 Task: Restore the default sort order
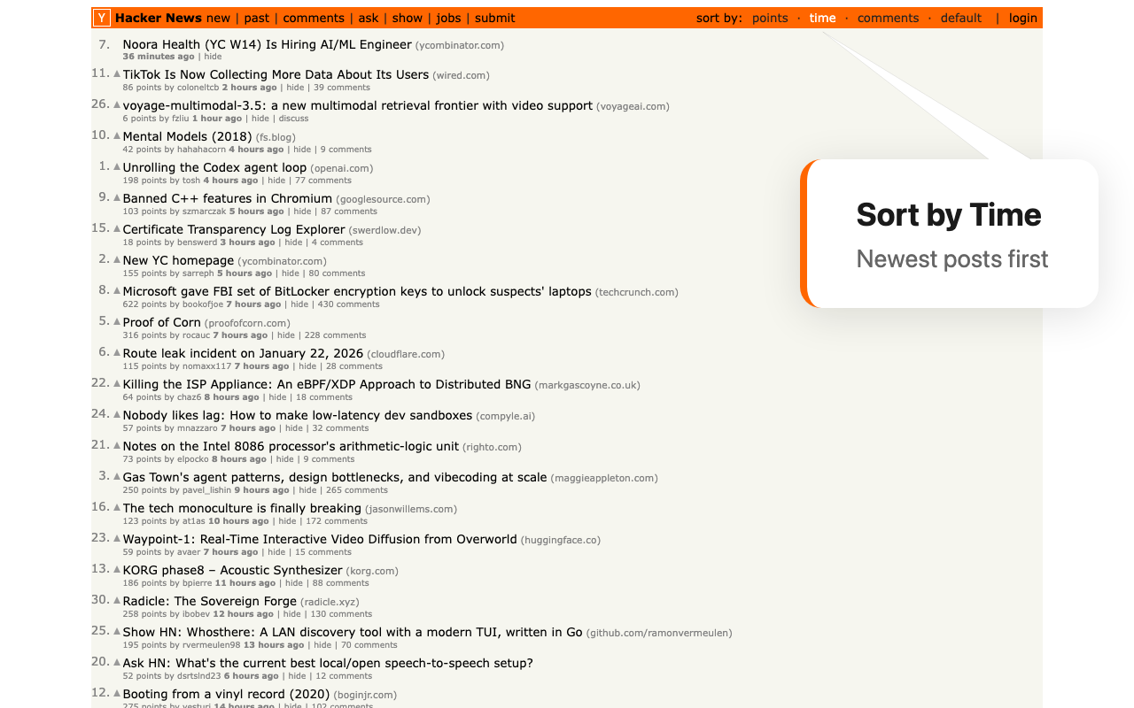(961, 18)
